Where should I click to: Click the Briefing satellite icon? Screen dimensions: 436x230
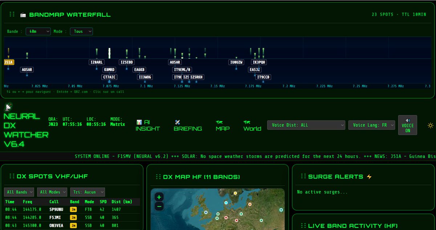pyautogui.click(x=178, y=122)
